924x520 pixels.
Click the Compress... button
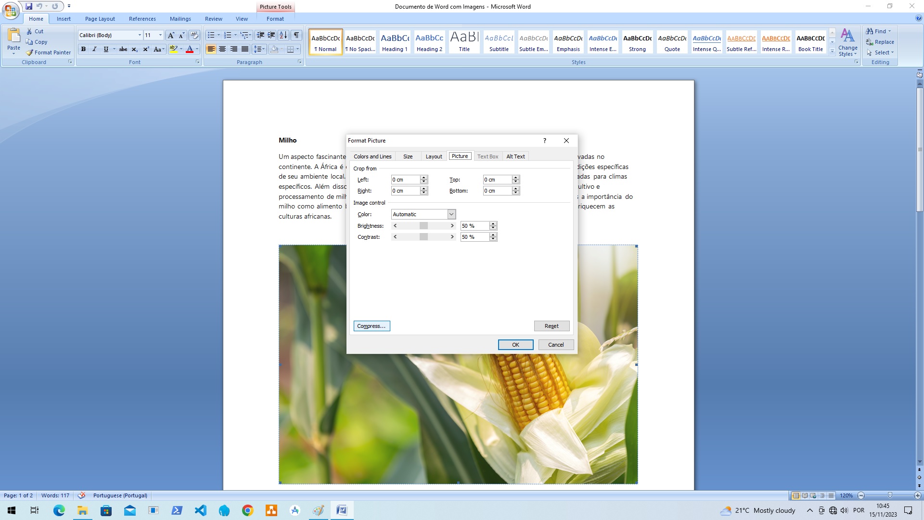point(372,326)
